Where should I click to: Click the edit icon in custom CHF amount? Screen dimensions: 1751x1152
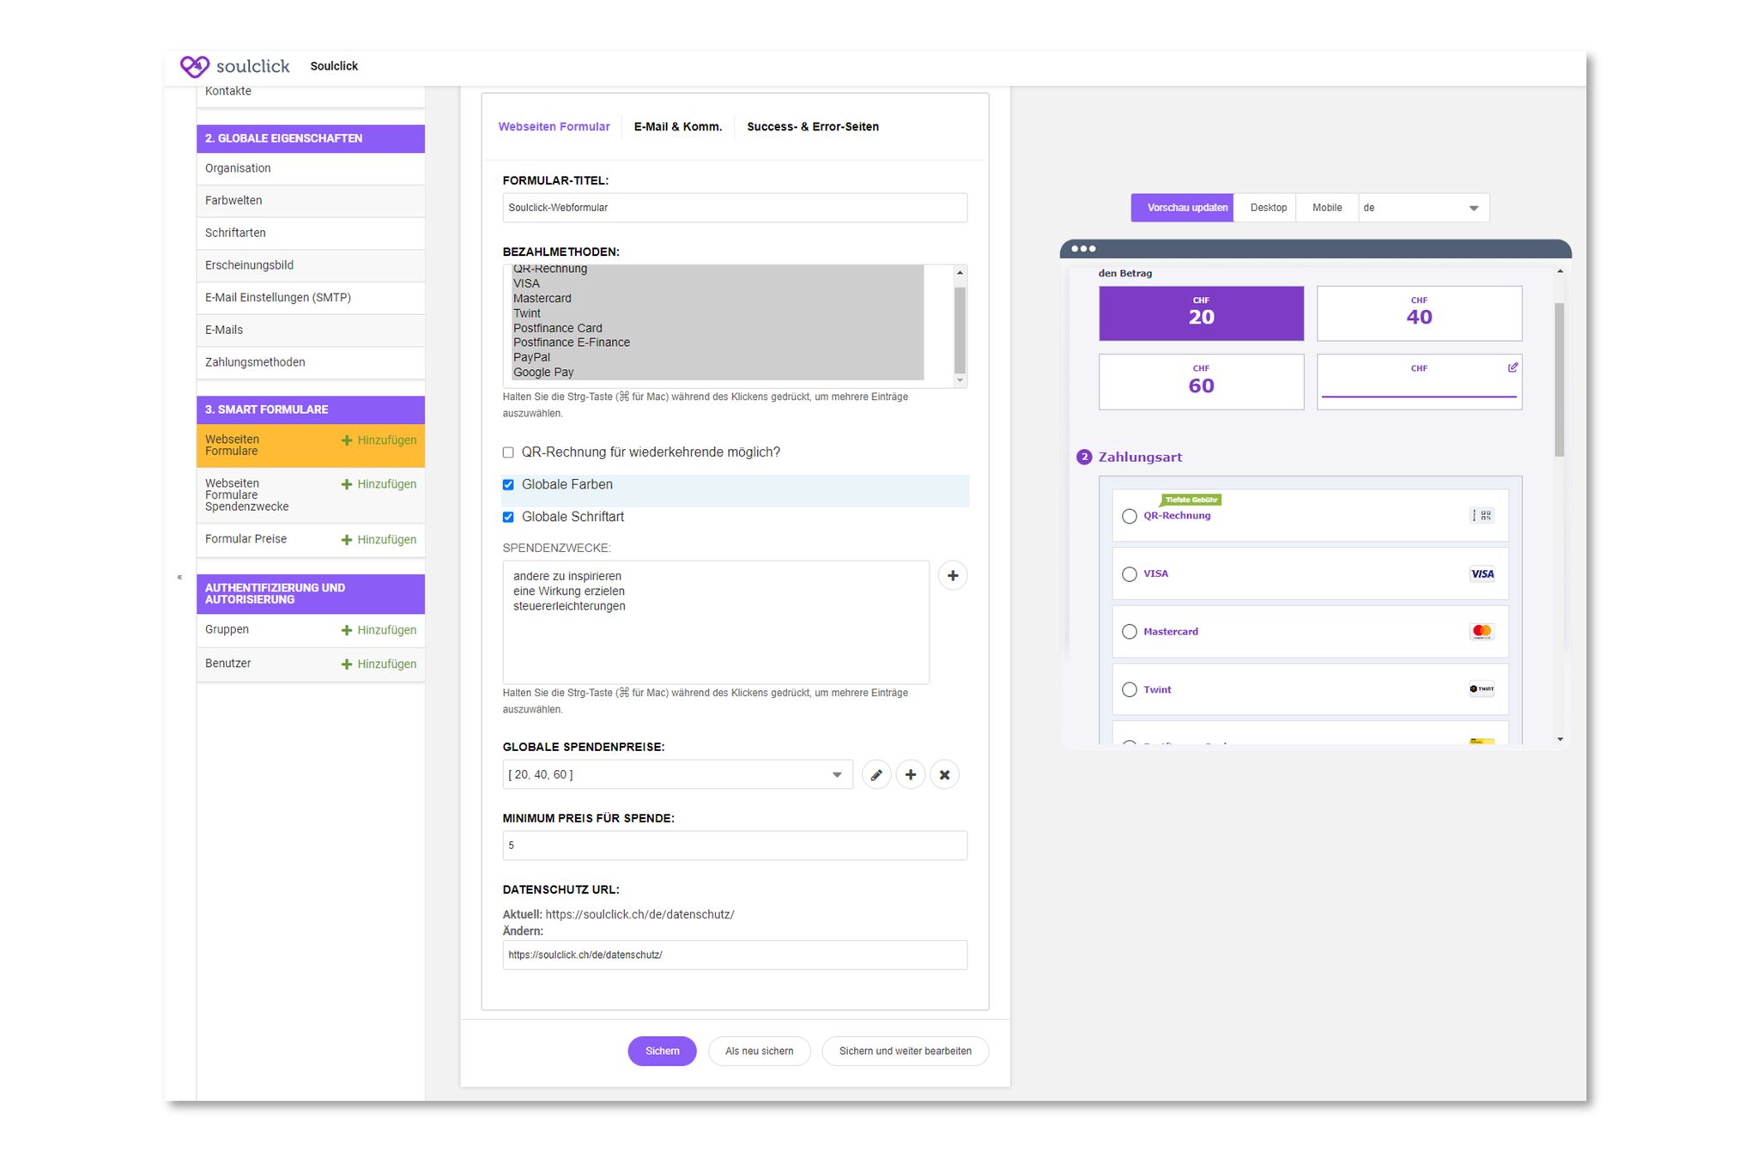point(1512,368)
